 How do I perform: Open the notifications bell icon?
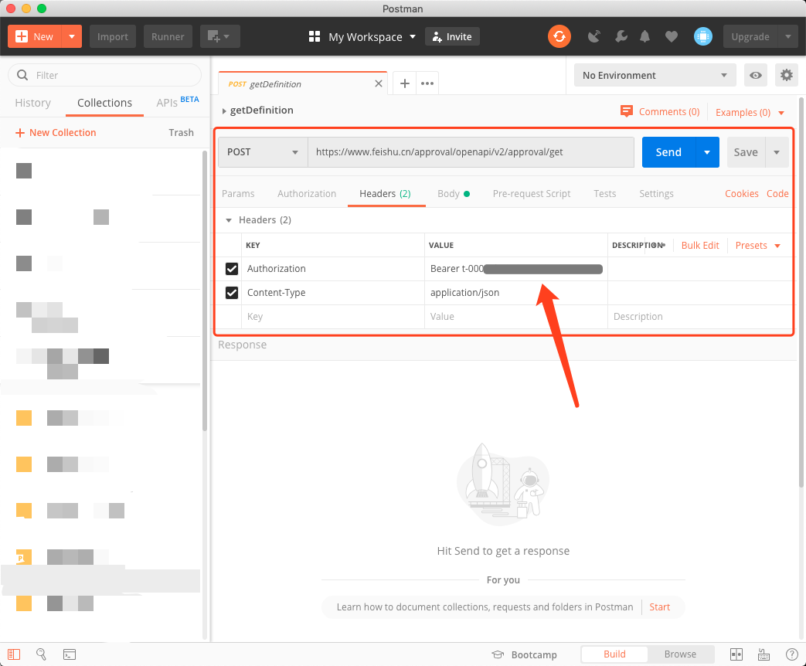click(x=644, y=36)
